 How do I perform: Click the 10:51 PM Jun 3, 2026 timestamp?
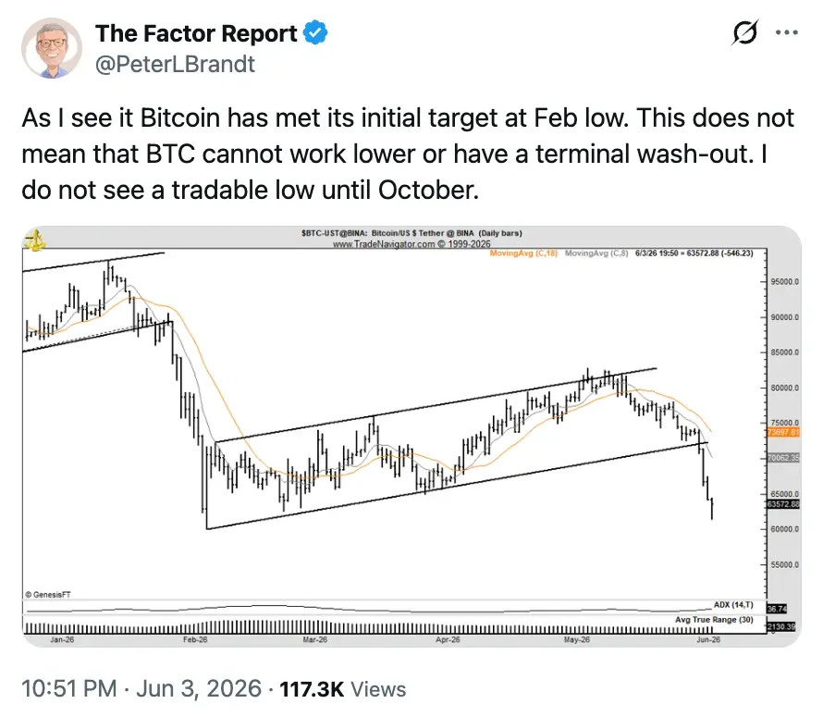[141, 688]
